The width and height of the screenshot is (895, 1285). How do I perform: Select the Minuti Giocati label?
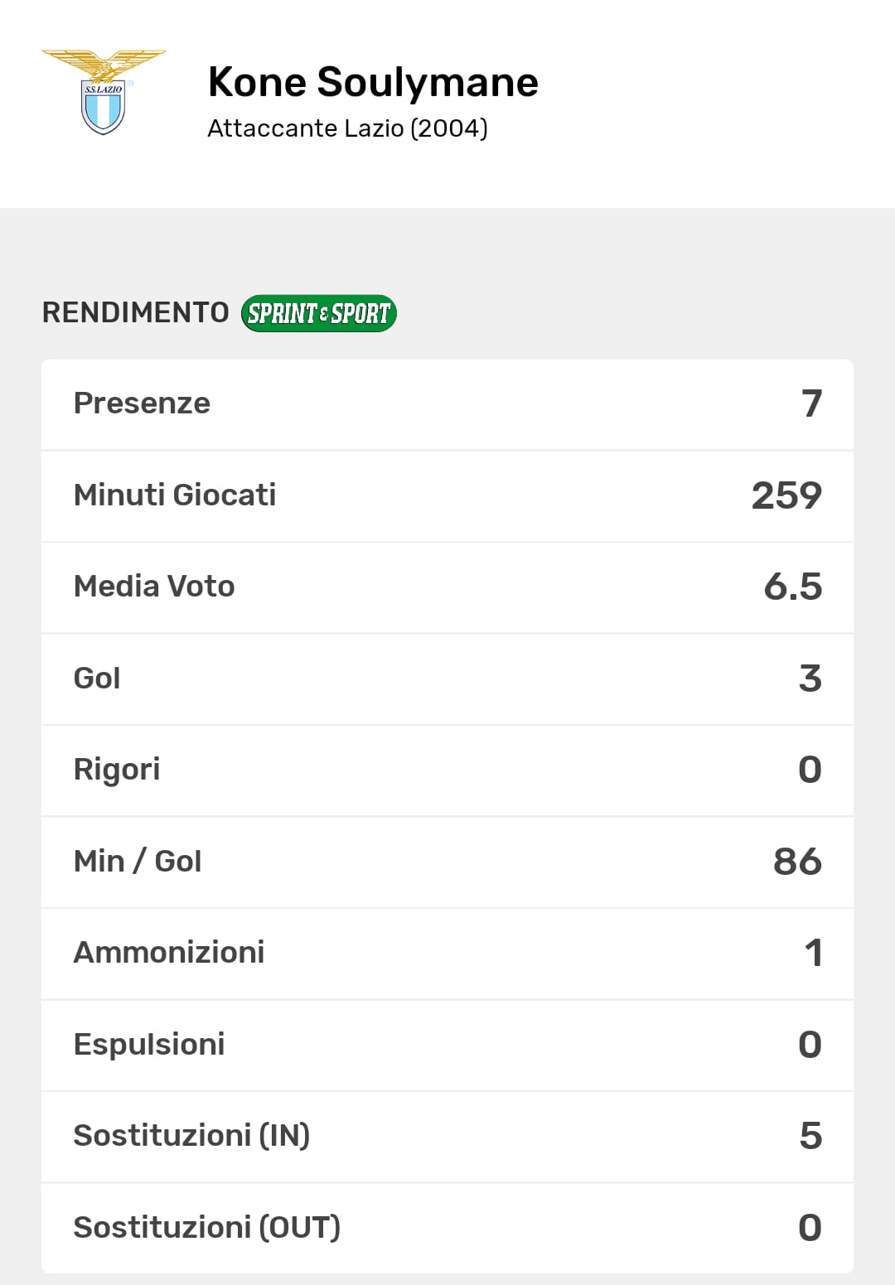175,495
